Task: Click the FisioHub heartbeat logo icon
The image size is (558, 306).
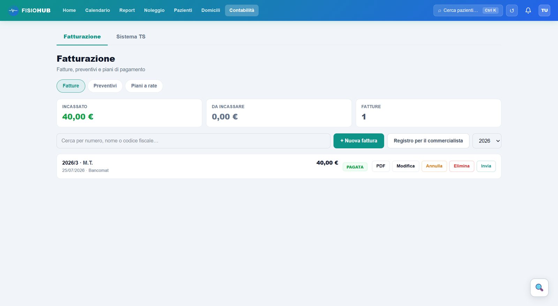Action: click(13, 10)
